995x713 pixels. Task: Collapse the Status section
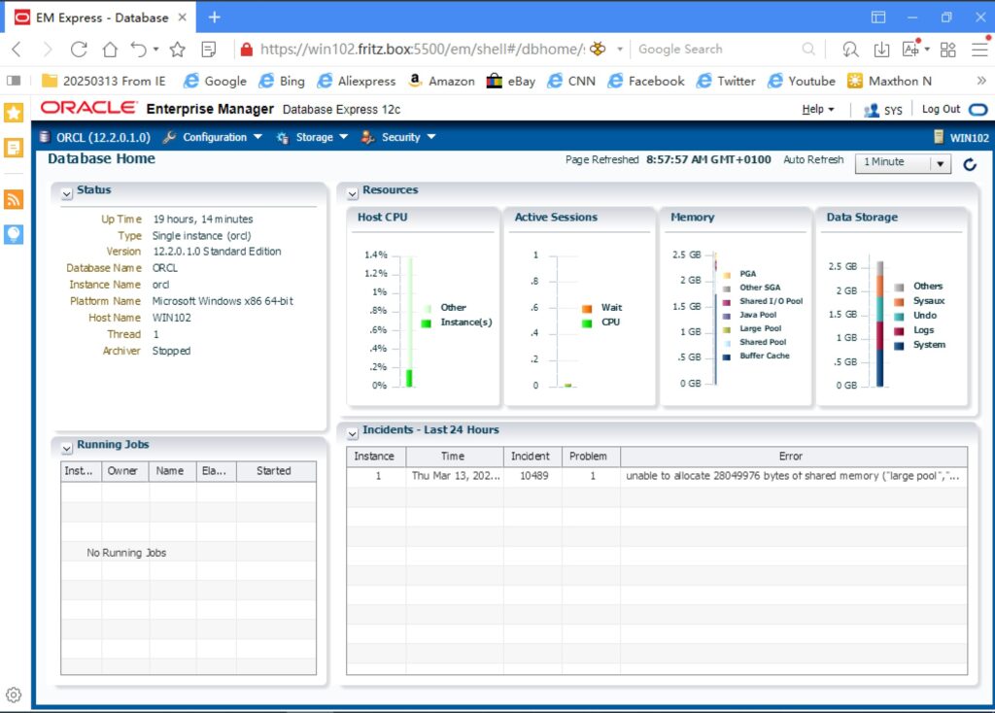[x=67, y=193]
